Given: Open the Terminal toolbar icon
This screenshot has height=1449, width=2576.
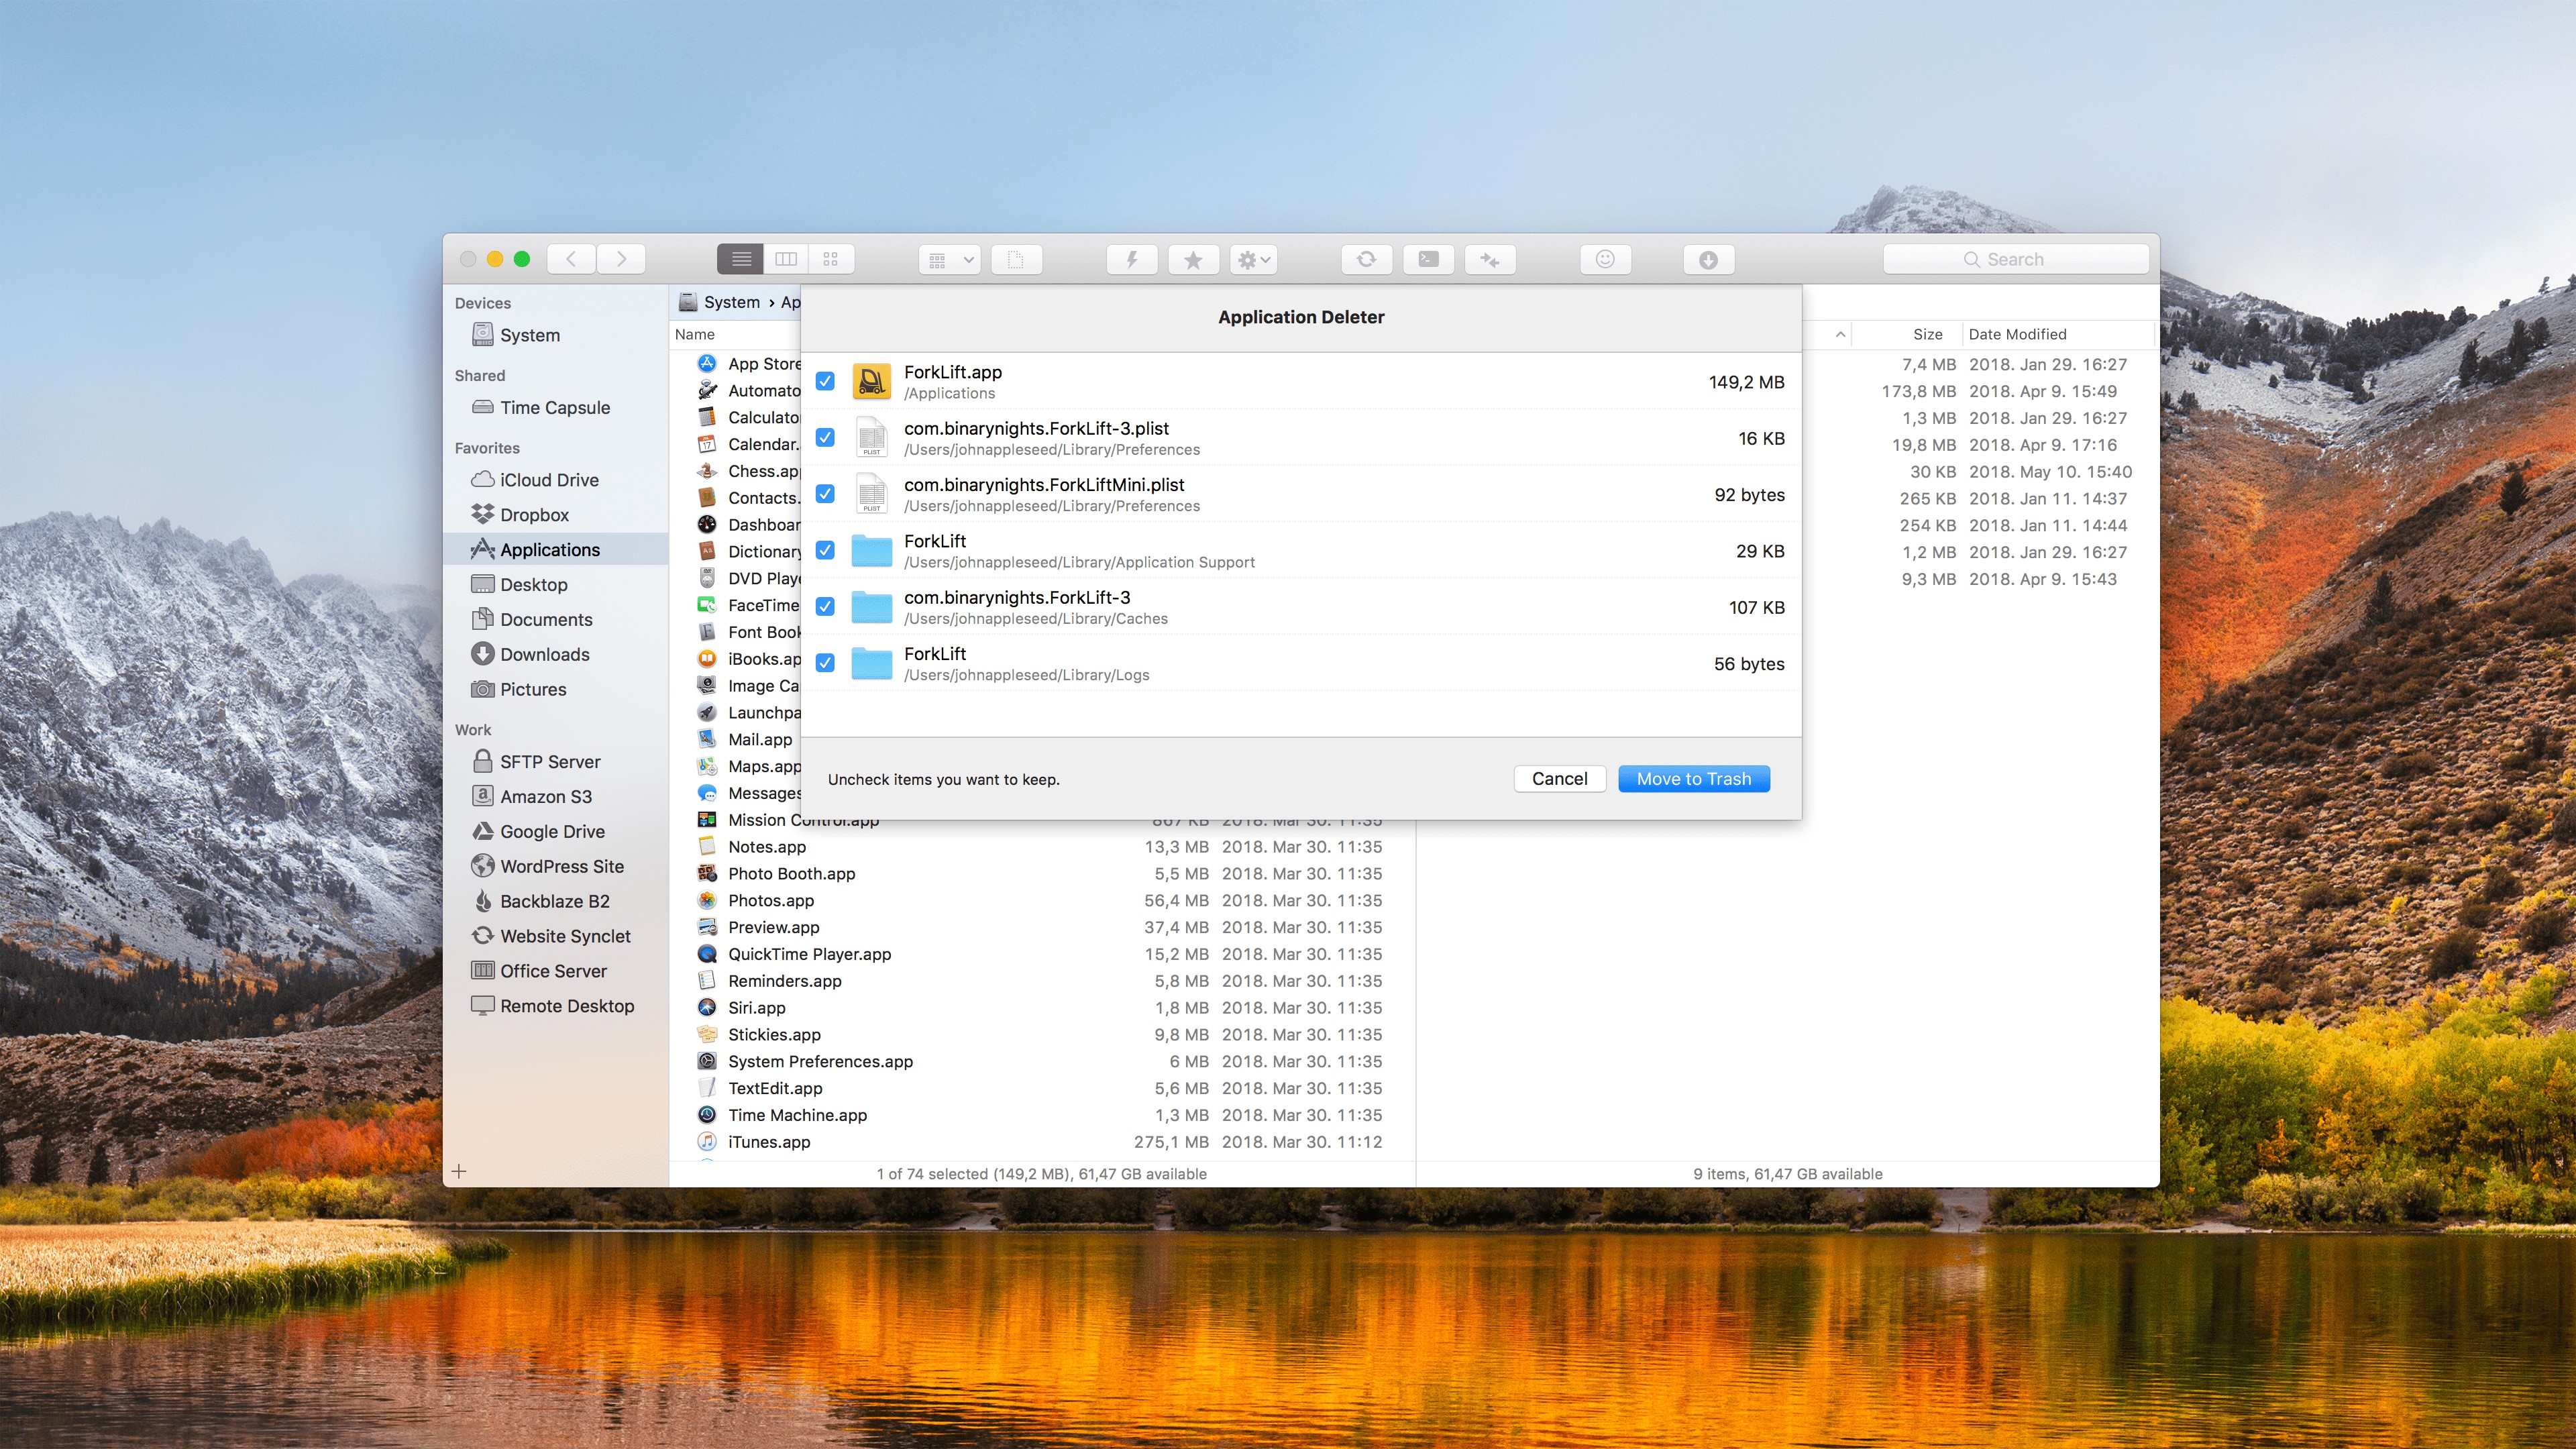Looking at the screenshot, I should [1428, 260].
